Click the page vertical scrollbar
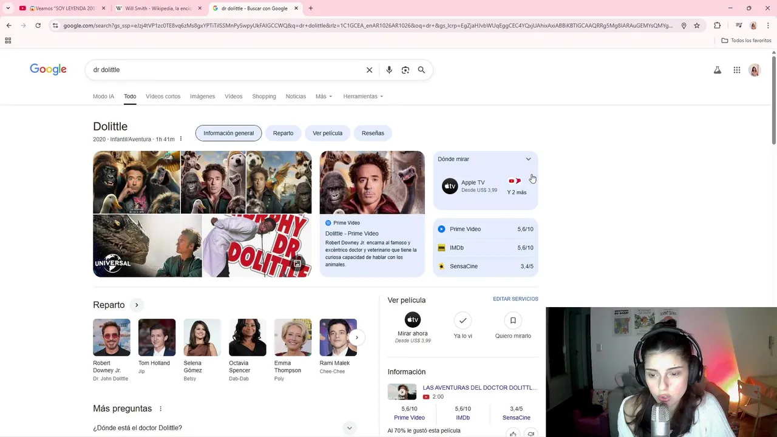 pos(774,100)
